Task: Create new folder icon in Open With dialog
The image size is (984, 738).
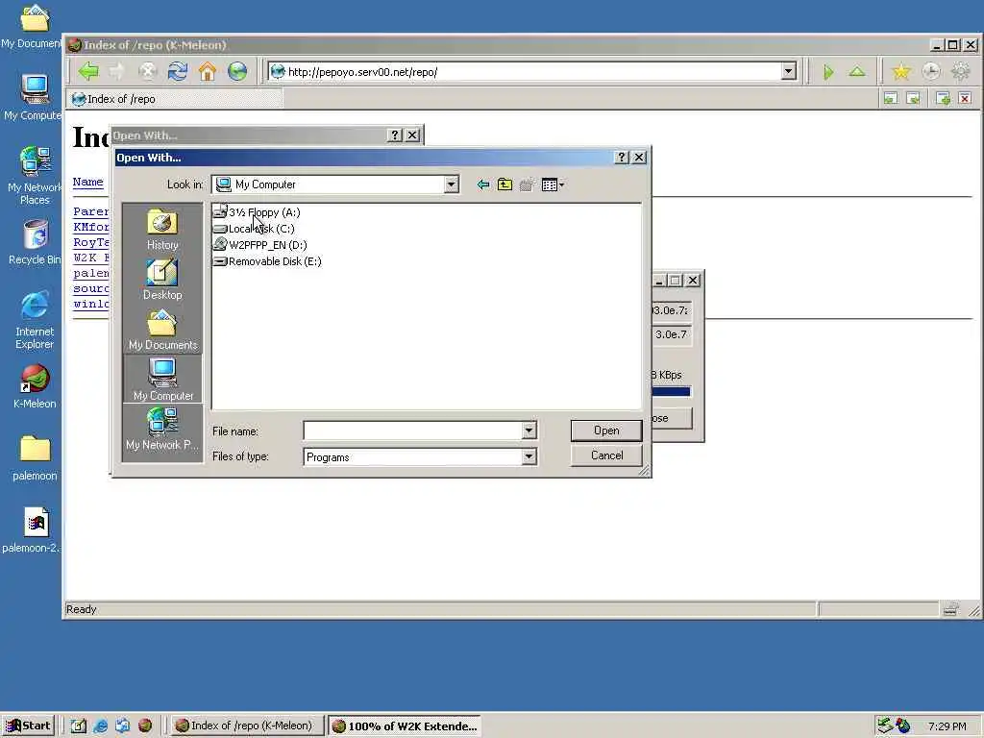Action: [528, 184]
